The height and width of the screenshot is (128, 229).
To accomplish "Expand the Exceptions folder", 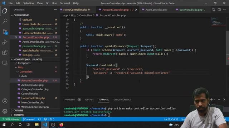I will click(x=35, y=63).
